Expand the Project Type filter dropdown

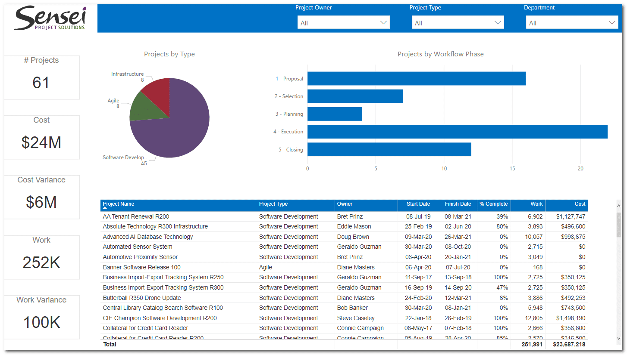(458, 23)
